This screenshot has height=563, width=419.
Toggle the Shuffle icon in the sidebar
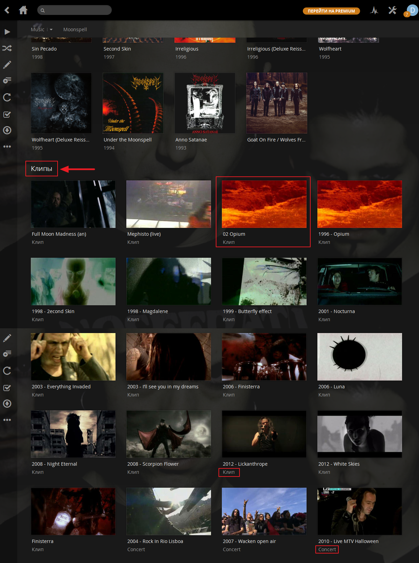[7, 48]
